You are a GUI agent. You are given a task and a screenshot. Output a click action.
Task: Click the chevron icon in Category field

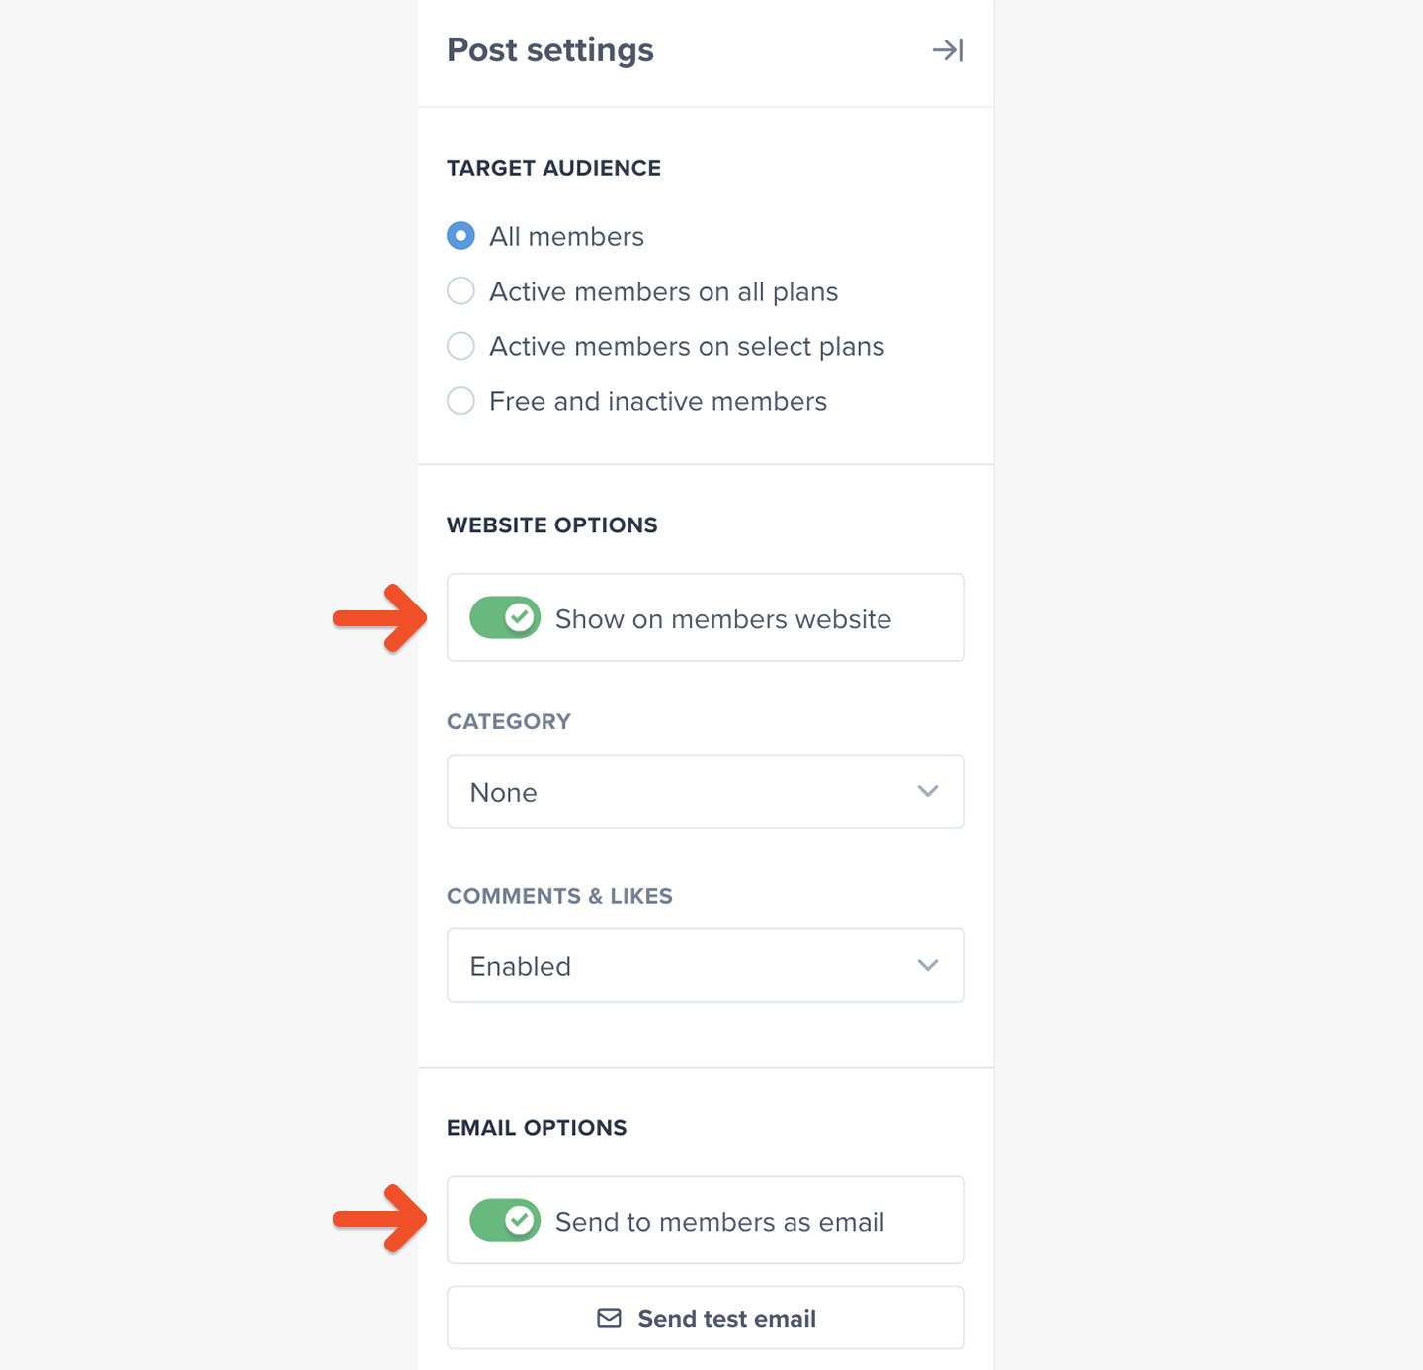pos(927,791)
